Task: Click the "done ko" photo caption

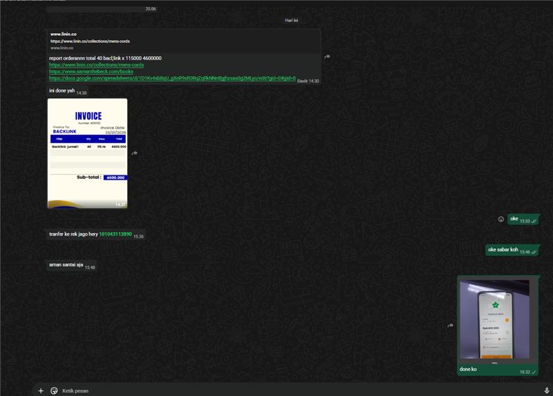Action: [x=468, y=370]
